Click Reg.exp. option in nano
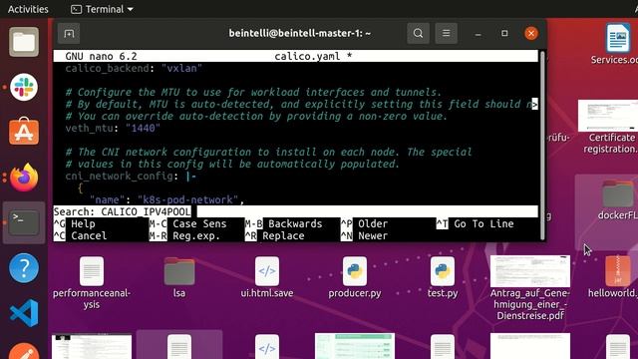The width and height of the screenshot is (638, 359). (184, 236)
